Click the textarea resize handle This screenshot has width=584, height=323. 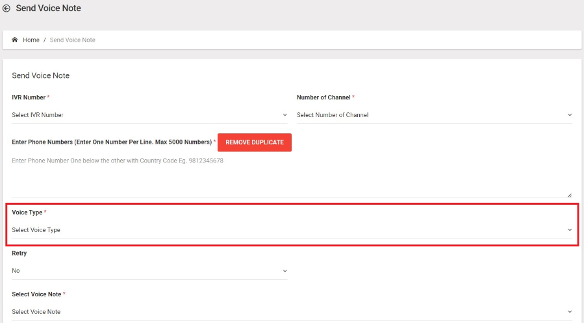tap(570, 195)
